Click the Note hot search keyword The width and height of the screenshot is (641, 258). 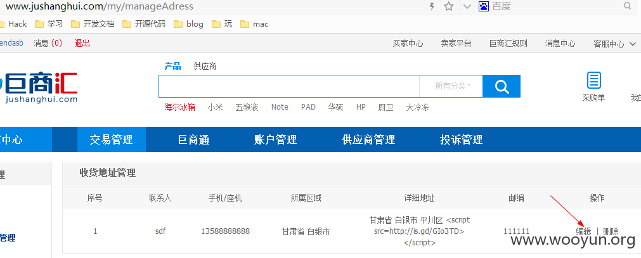[280, 107]
